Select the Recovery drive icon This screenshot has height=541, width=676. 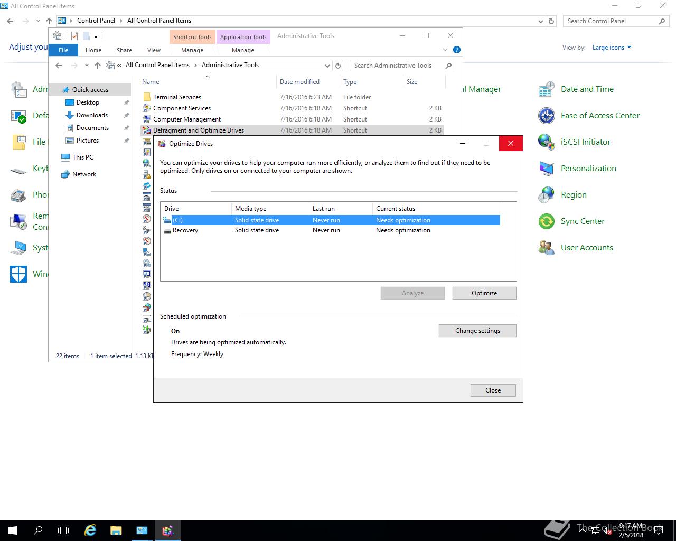click(167, 230)
